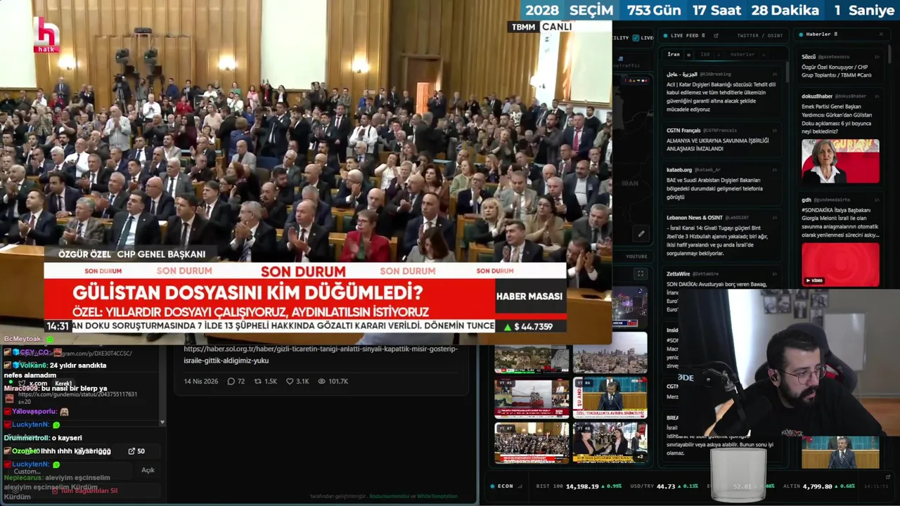This screenshot has width=900, height=506.
Task: Click USD/TRY value 44.73
Action: 665,486
